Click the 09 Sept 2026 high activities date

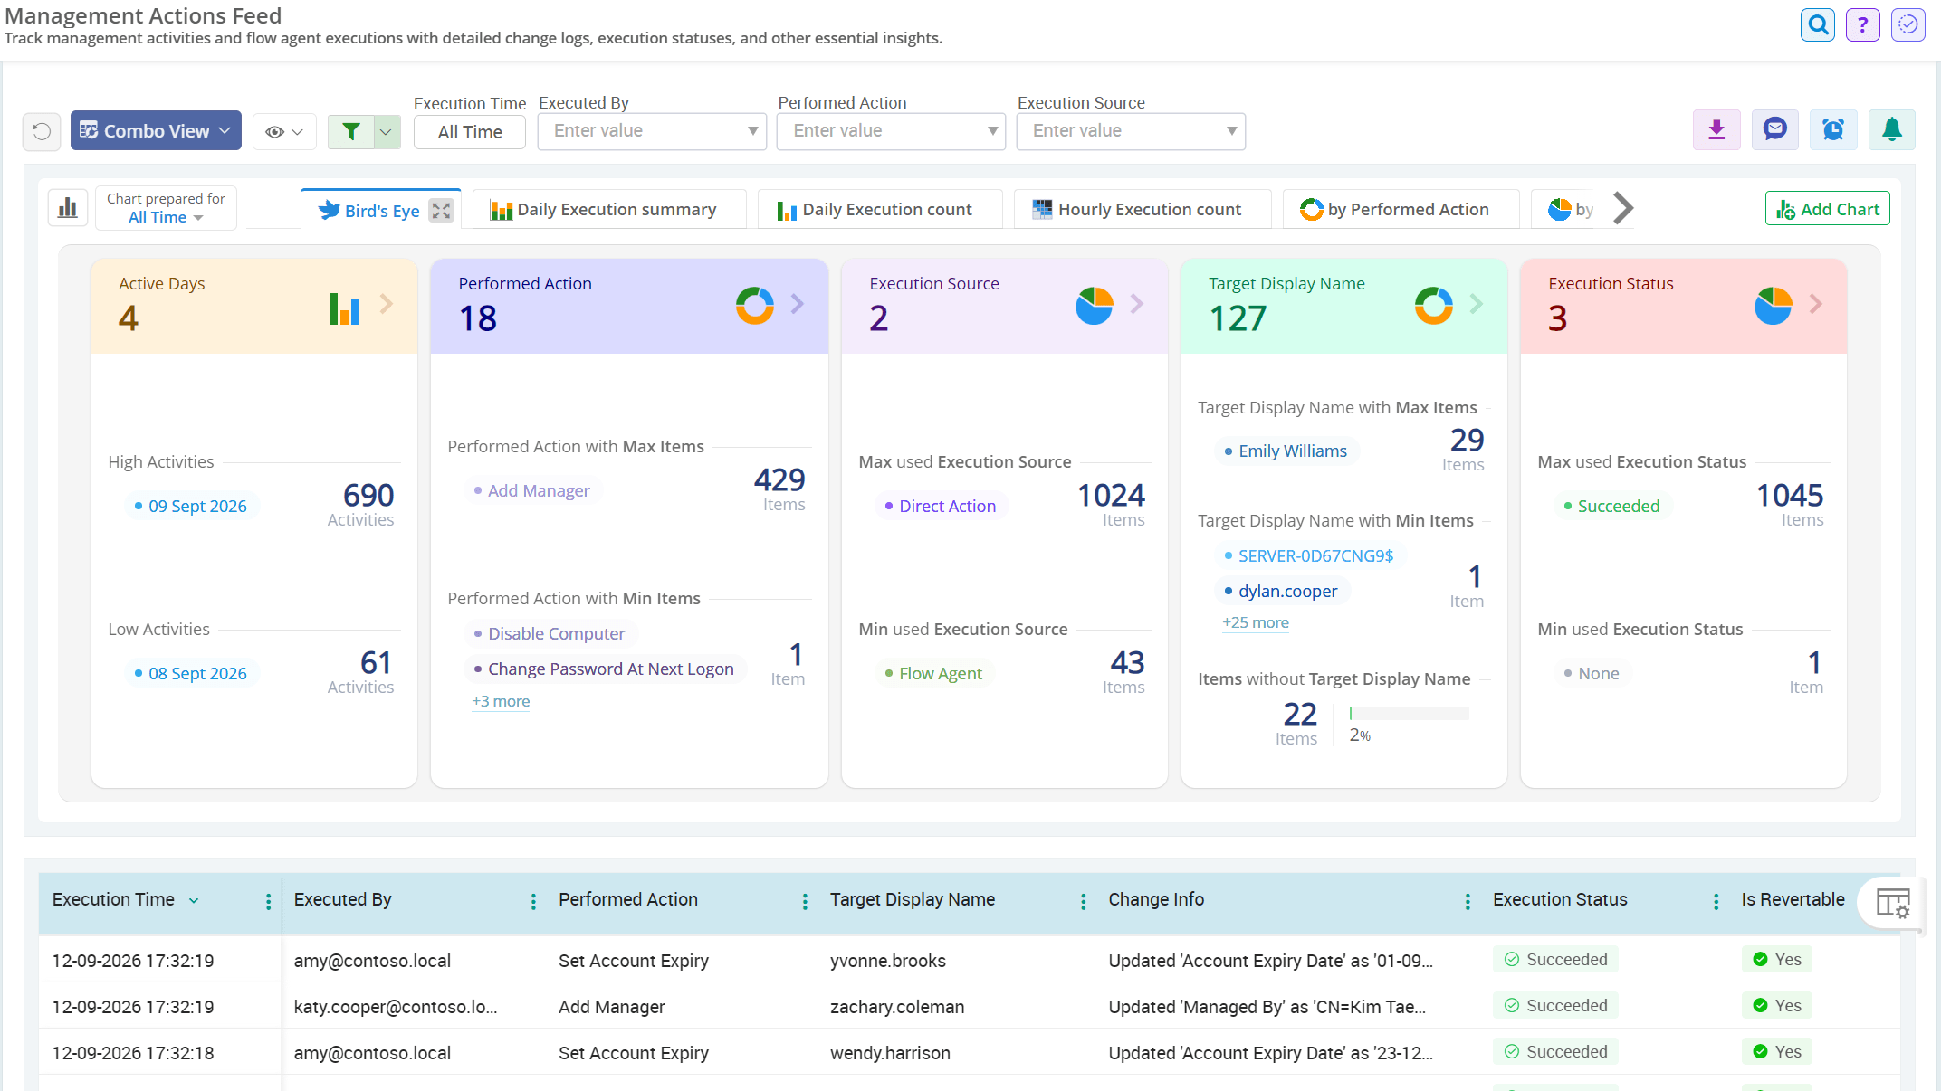click(197, 506)
